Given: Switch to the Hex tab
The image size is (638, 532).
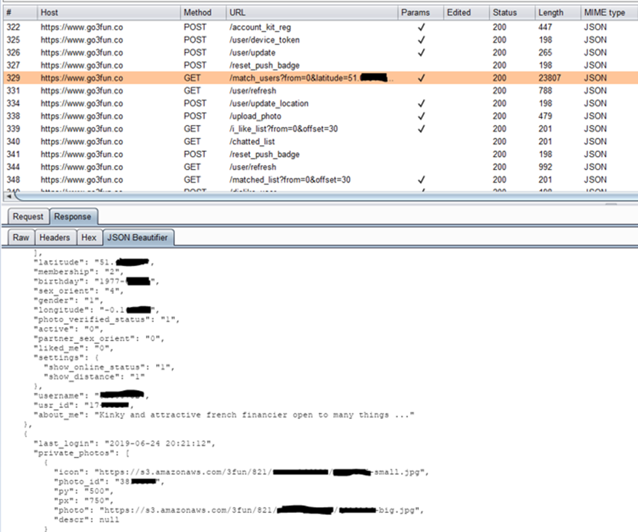Looking at the screenshot, I should [x=89, y=237].
